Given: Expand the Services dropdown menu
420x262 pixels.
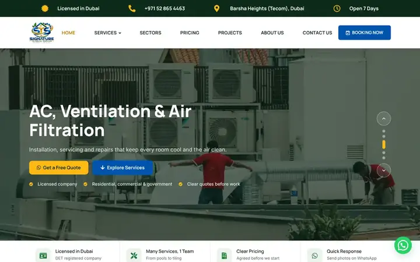Looking at the screenshot, I should coord(108,33).
